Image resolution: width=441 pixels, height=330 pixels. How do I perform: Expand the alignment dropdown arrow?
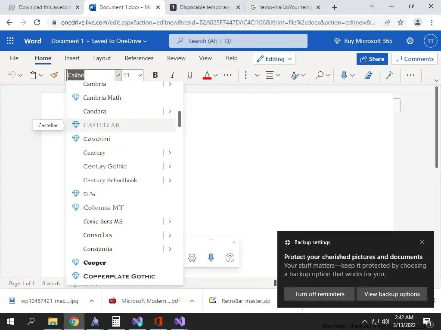tap(278, 75)
